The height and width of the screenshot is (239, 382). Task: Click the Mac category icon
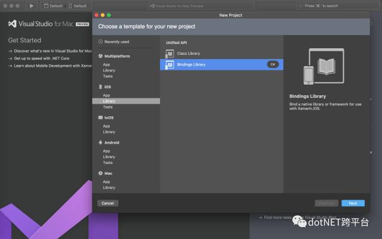click(x=100, y=173)
